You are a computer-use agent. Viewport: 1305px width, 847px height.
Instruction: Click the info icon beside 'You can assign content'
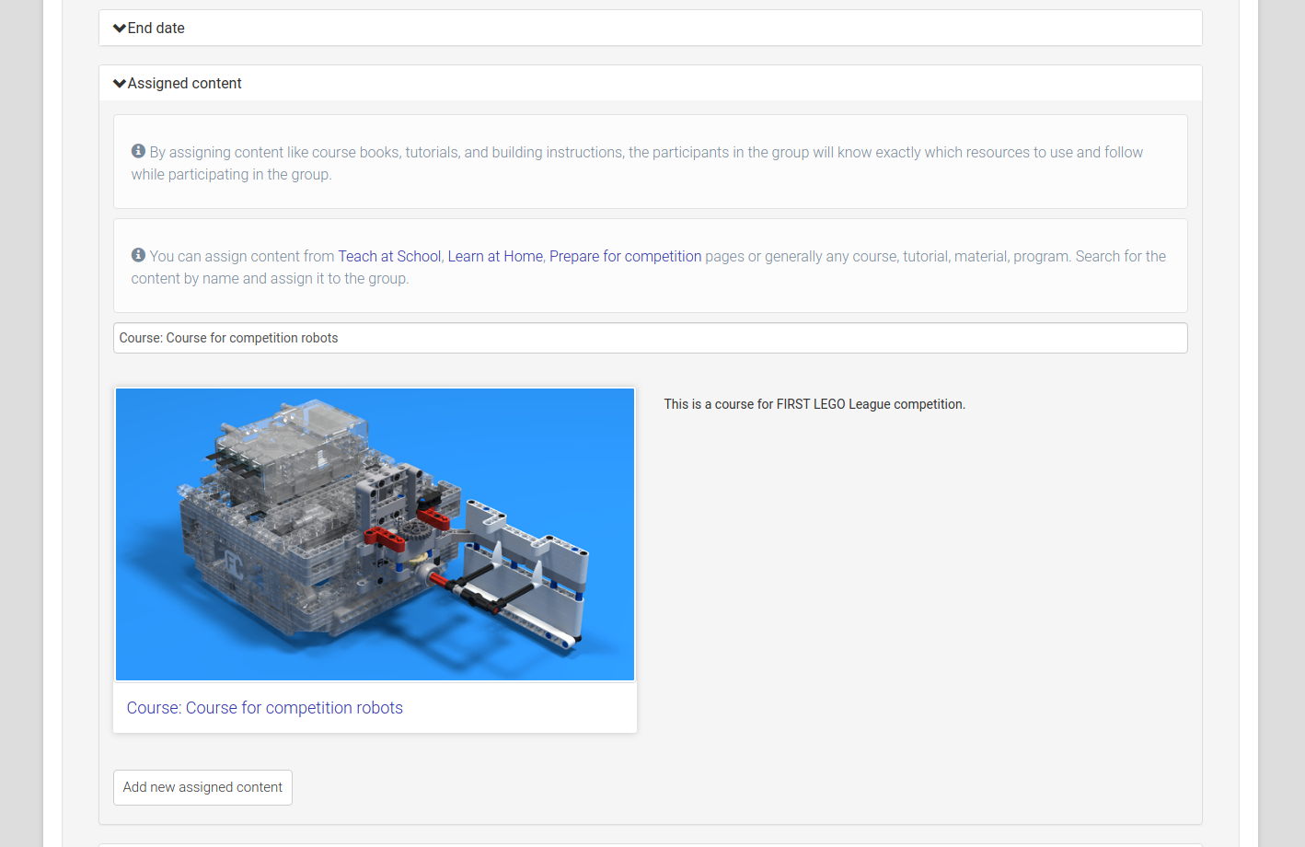click(x=138, y=255)
